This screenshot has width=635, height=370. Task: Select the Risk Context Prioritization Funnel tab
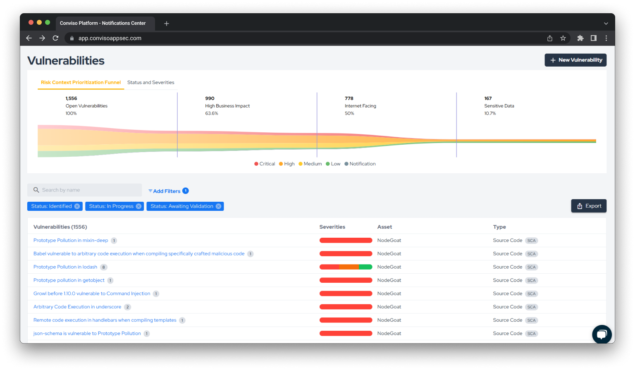(81, 83)
